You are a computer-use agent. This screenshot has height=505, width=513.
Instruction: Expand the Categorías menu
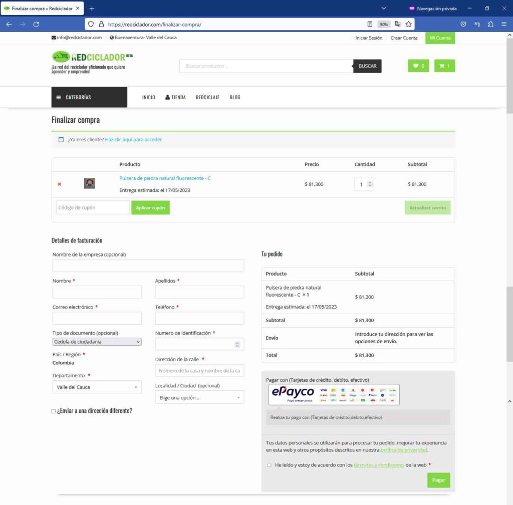pos(89,97)
